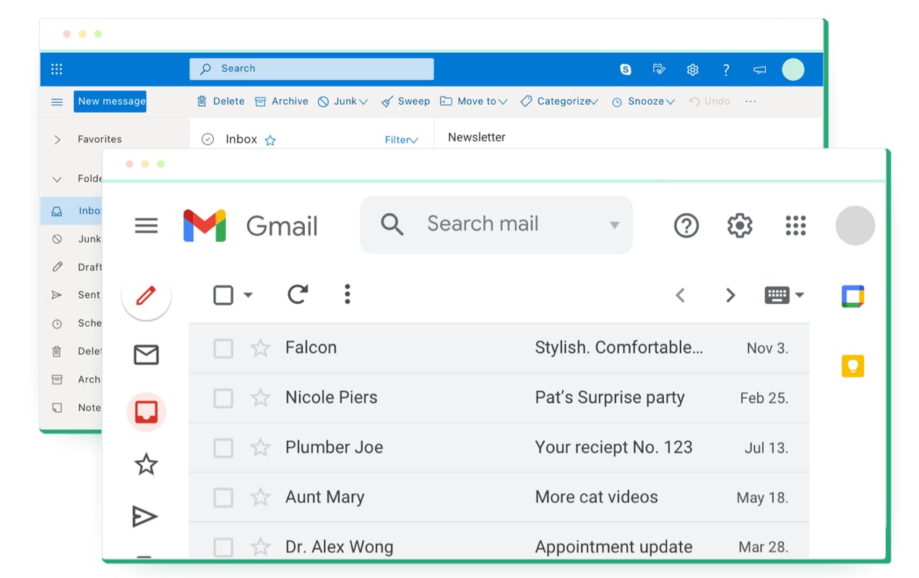The image size is (919, 578).
Task: Click the Skype icon in the Outlook toolbar
Action: coord(626,69)
